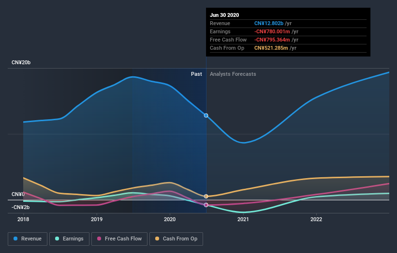Image resolution: width=397 pixels, height=253 pixels.
Task: Select the Free Cash Flow marker at mid-2020
Action: click(206, 205)
